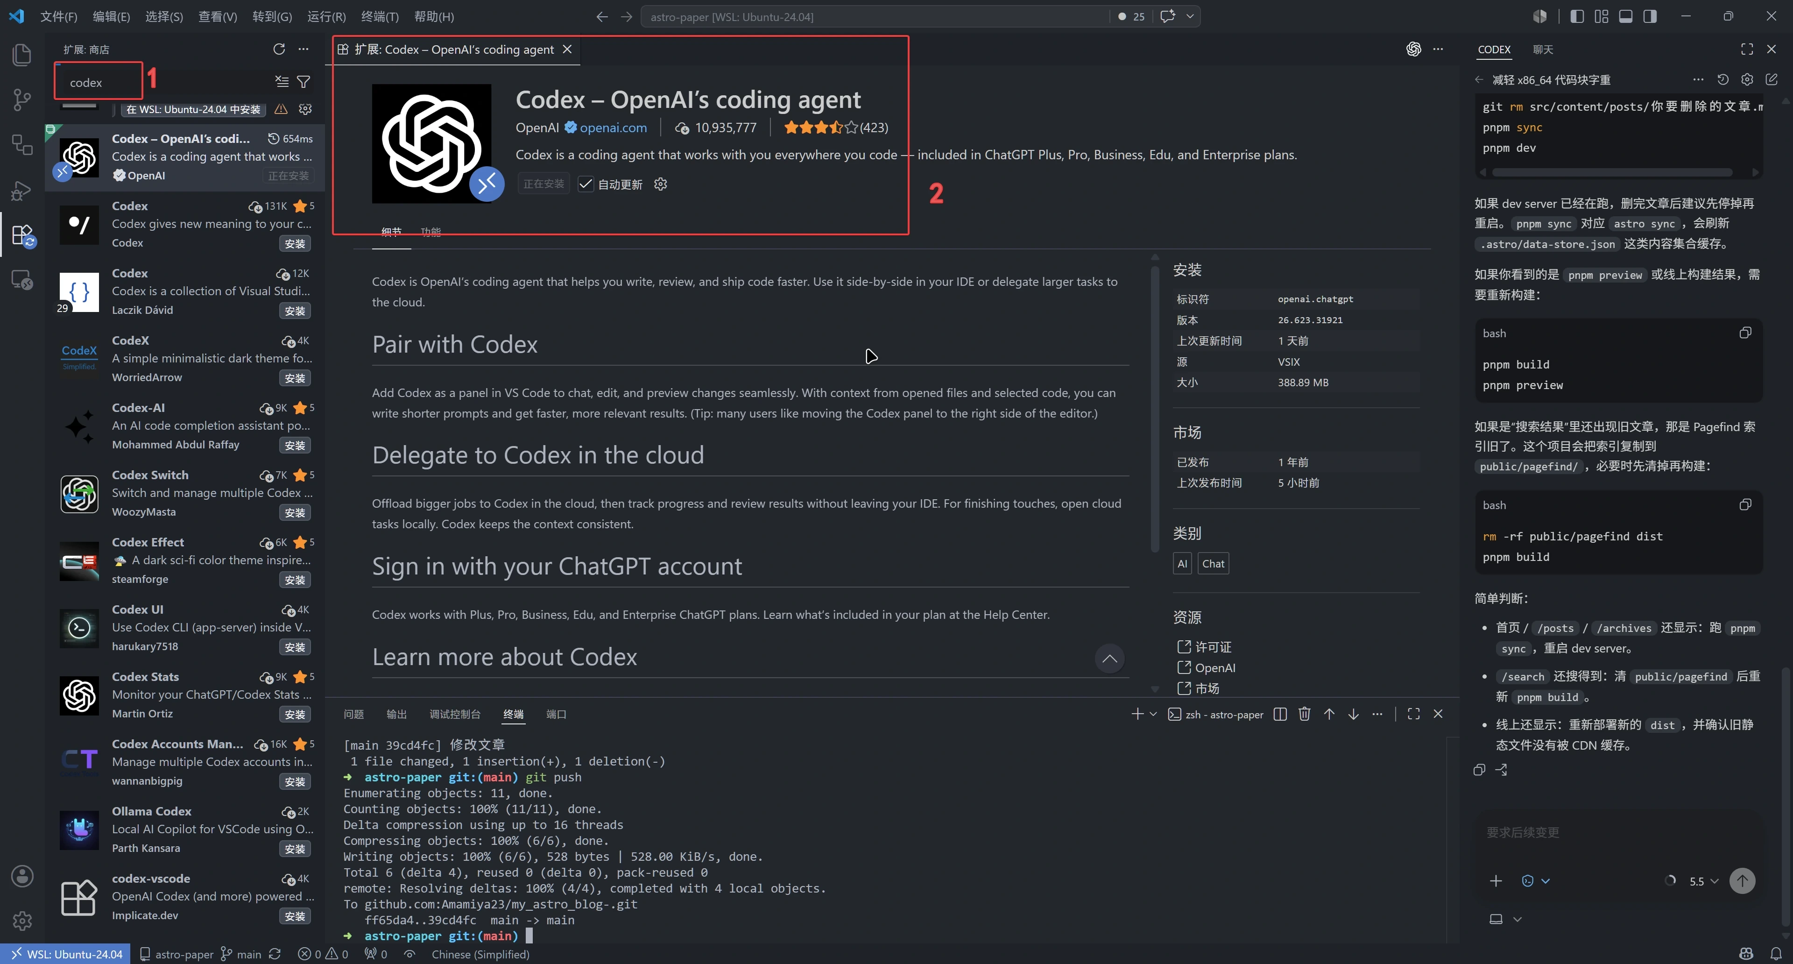Switch to the 输出 panel tab
This screenshot has width=1793, height=964.
coord(396,714)
